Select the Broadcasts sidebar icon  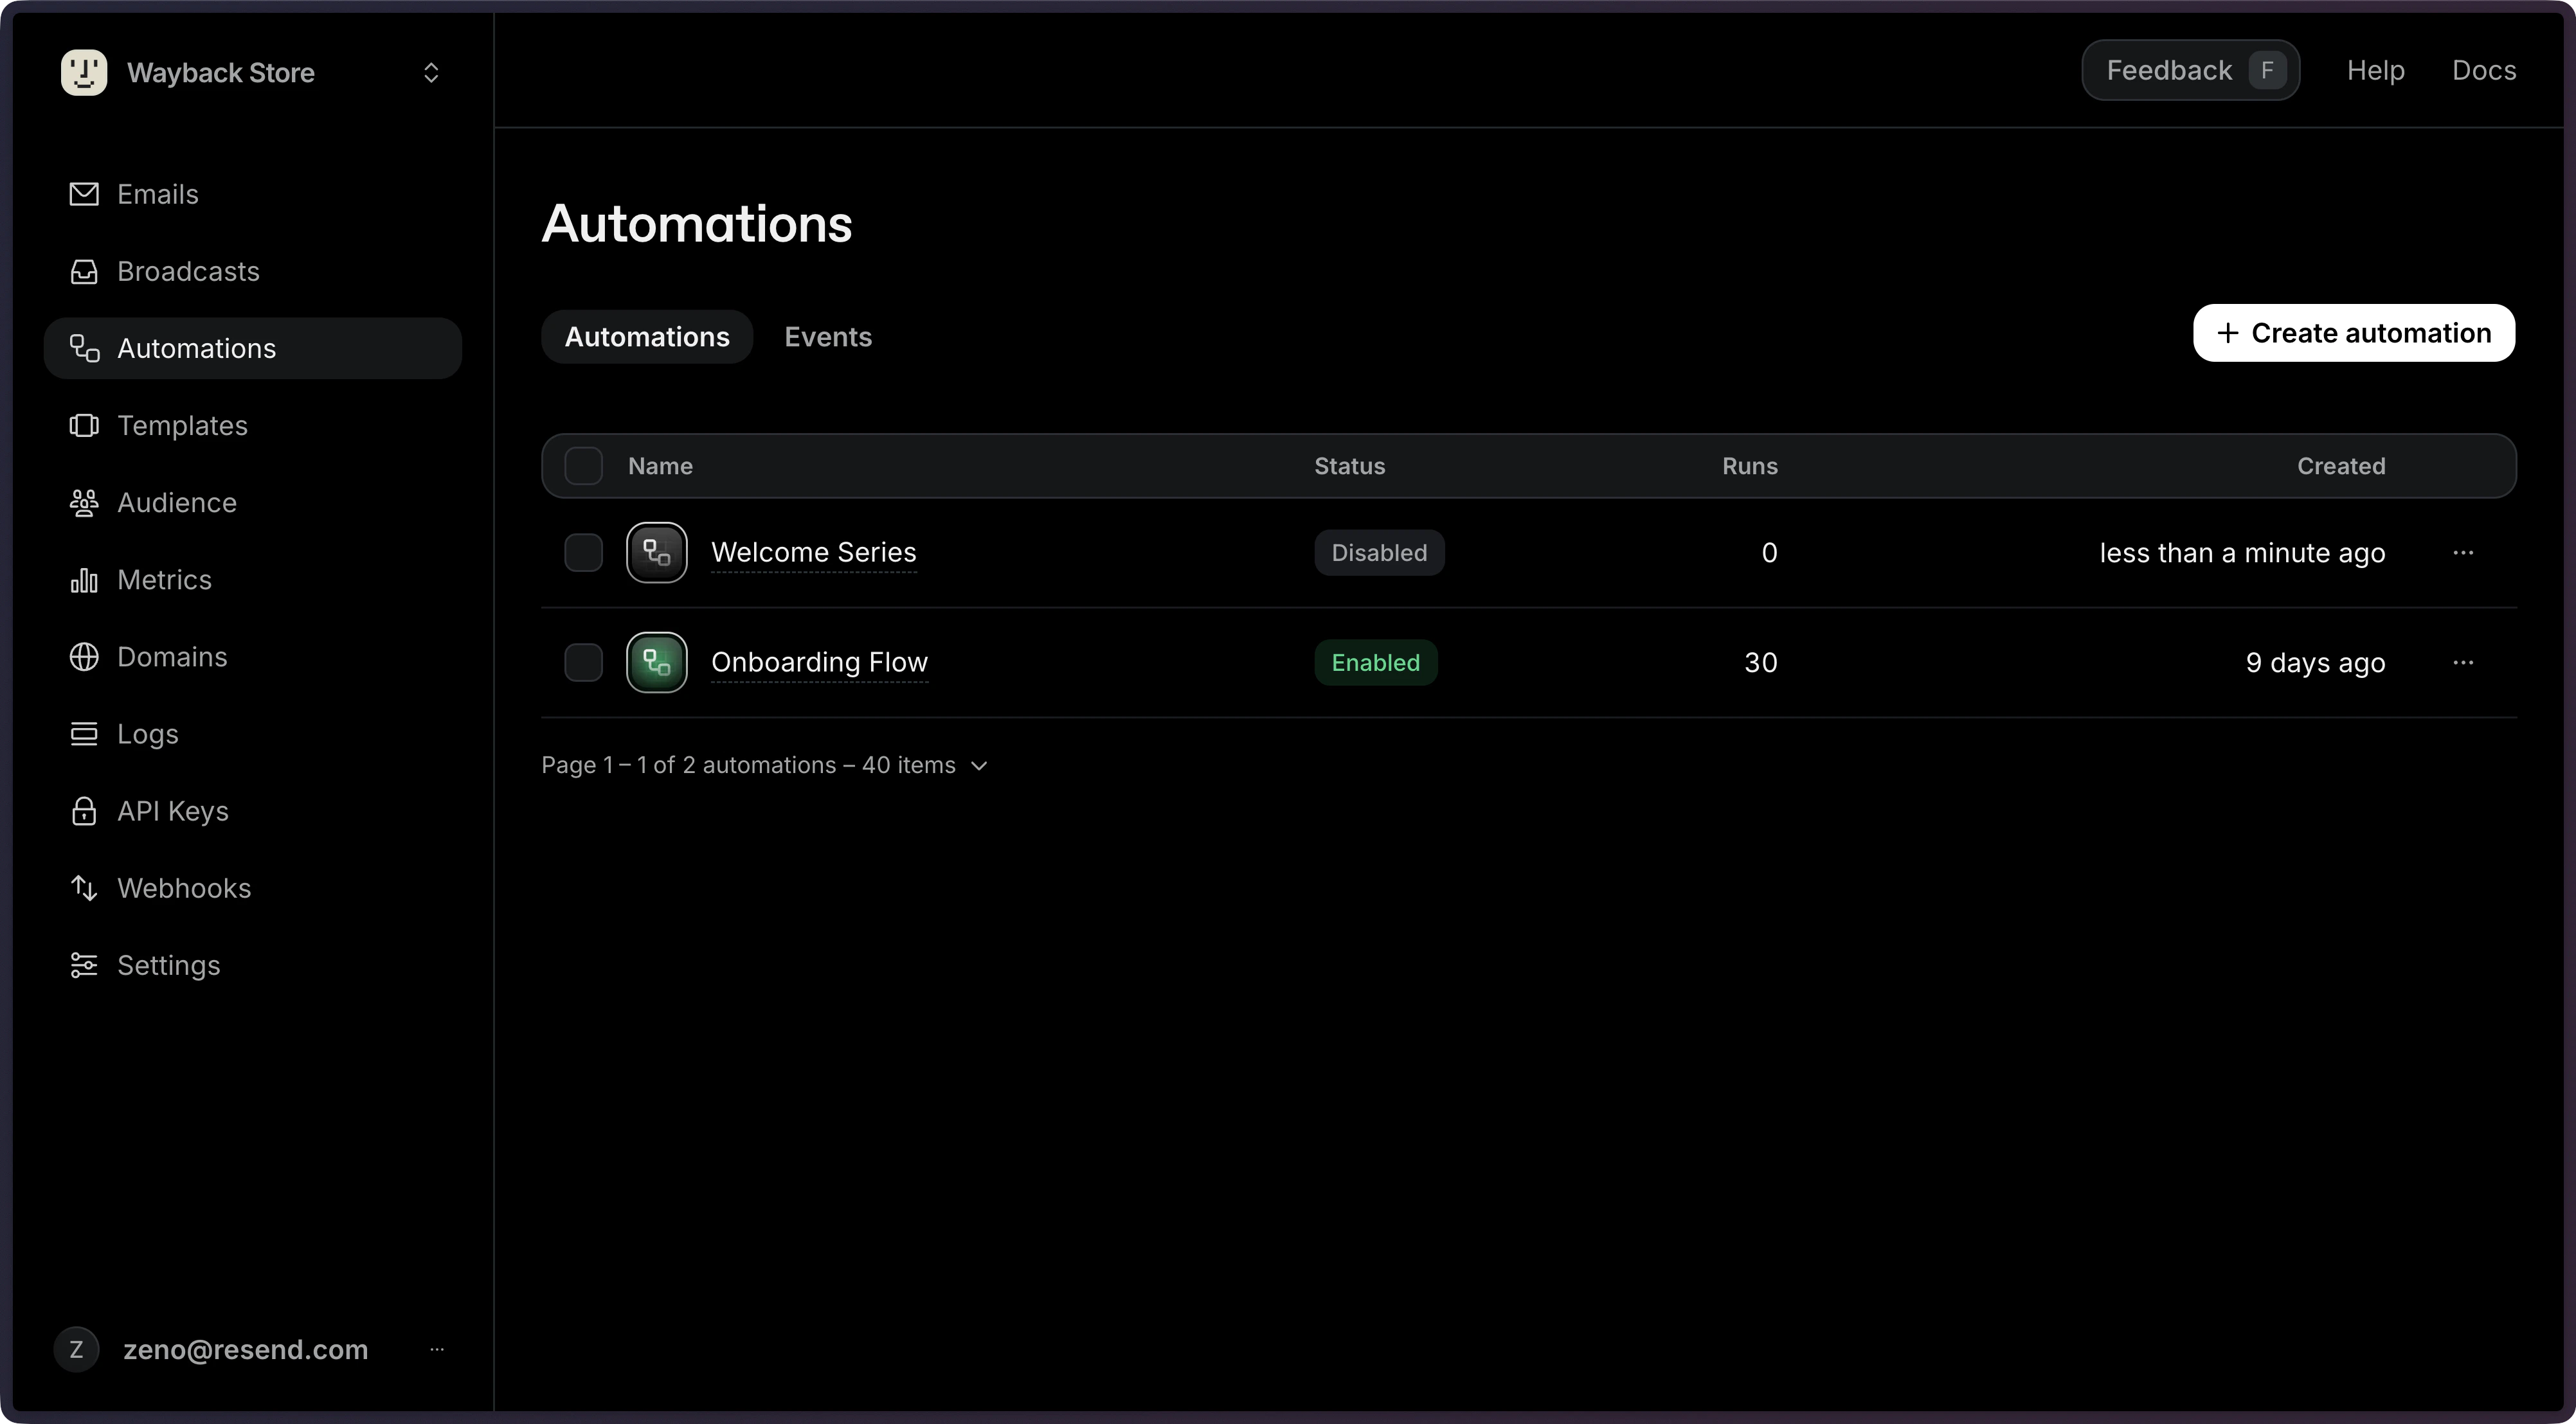pyautogui.click(x=84, y=271)
